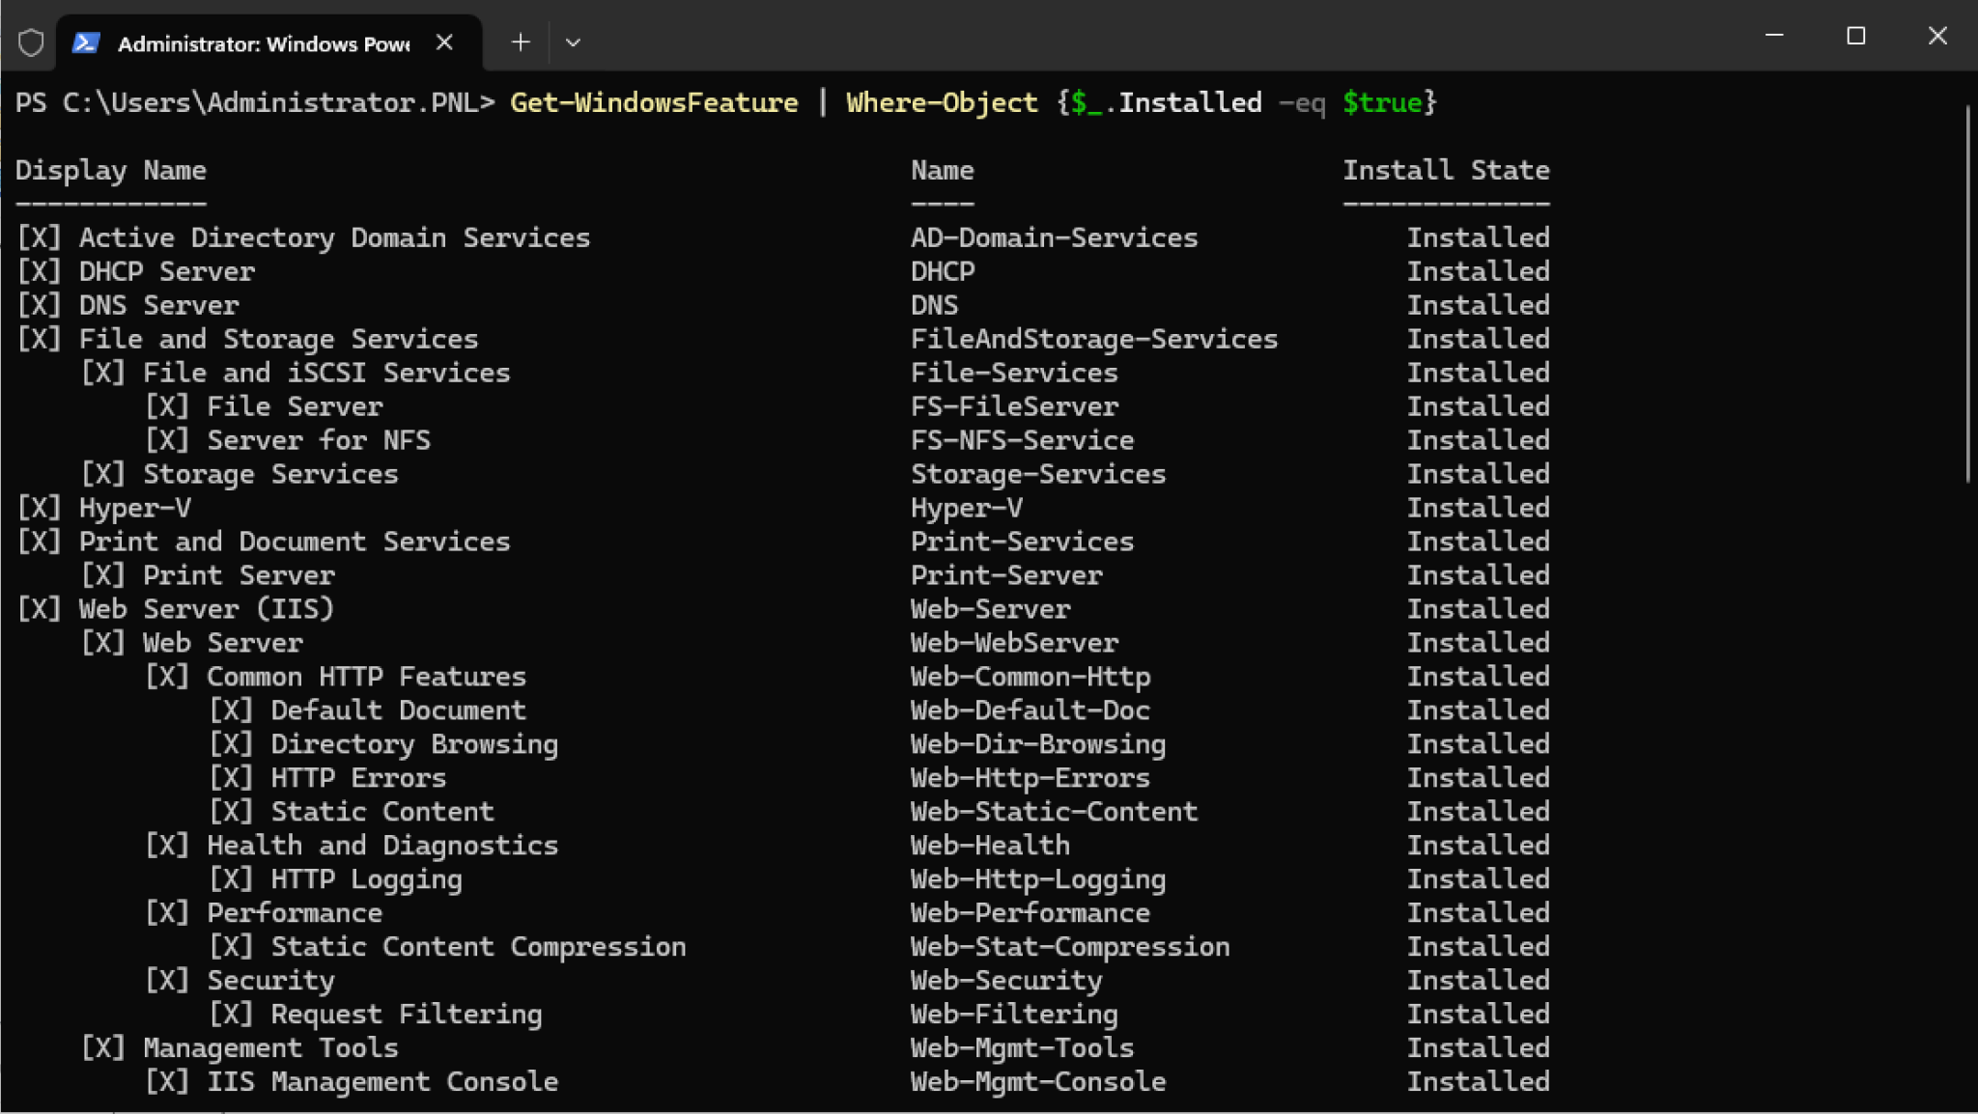The width and height of the screenshot is (1978, 1114).
Task: Toggle the Static Content checkbox
Action: tap(232, 811)
